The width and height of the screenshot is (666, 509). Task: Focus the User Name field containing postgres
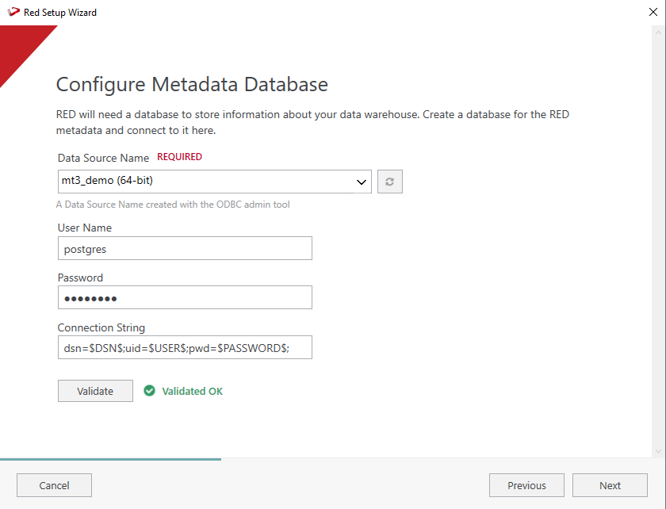click(185, 248)
